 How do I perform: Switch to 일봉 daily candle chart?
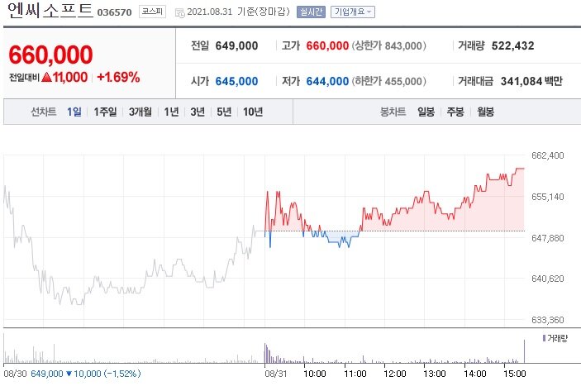pos(426,112)
